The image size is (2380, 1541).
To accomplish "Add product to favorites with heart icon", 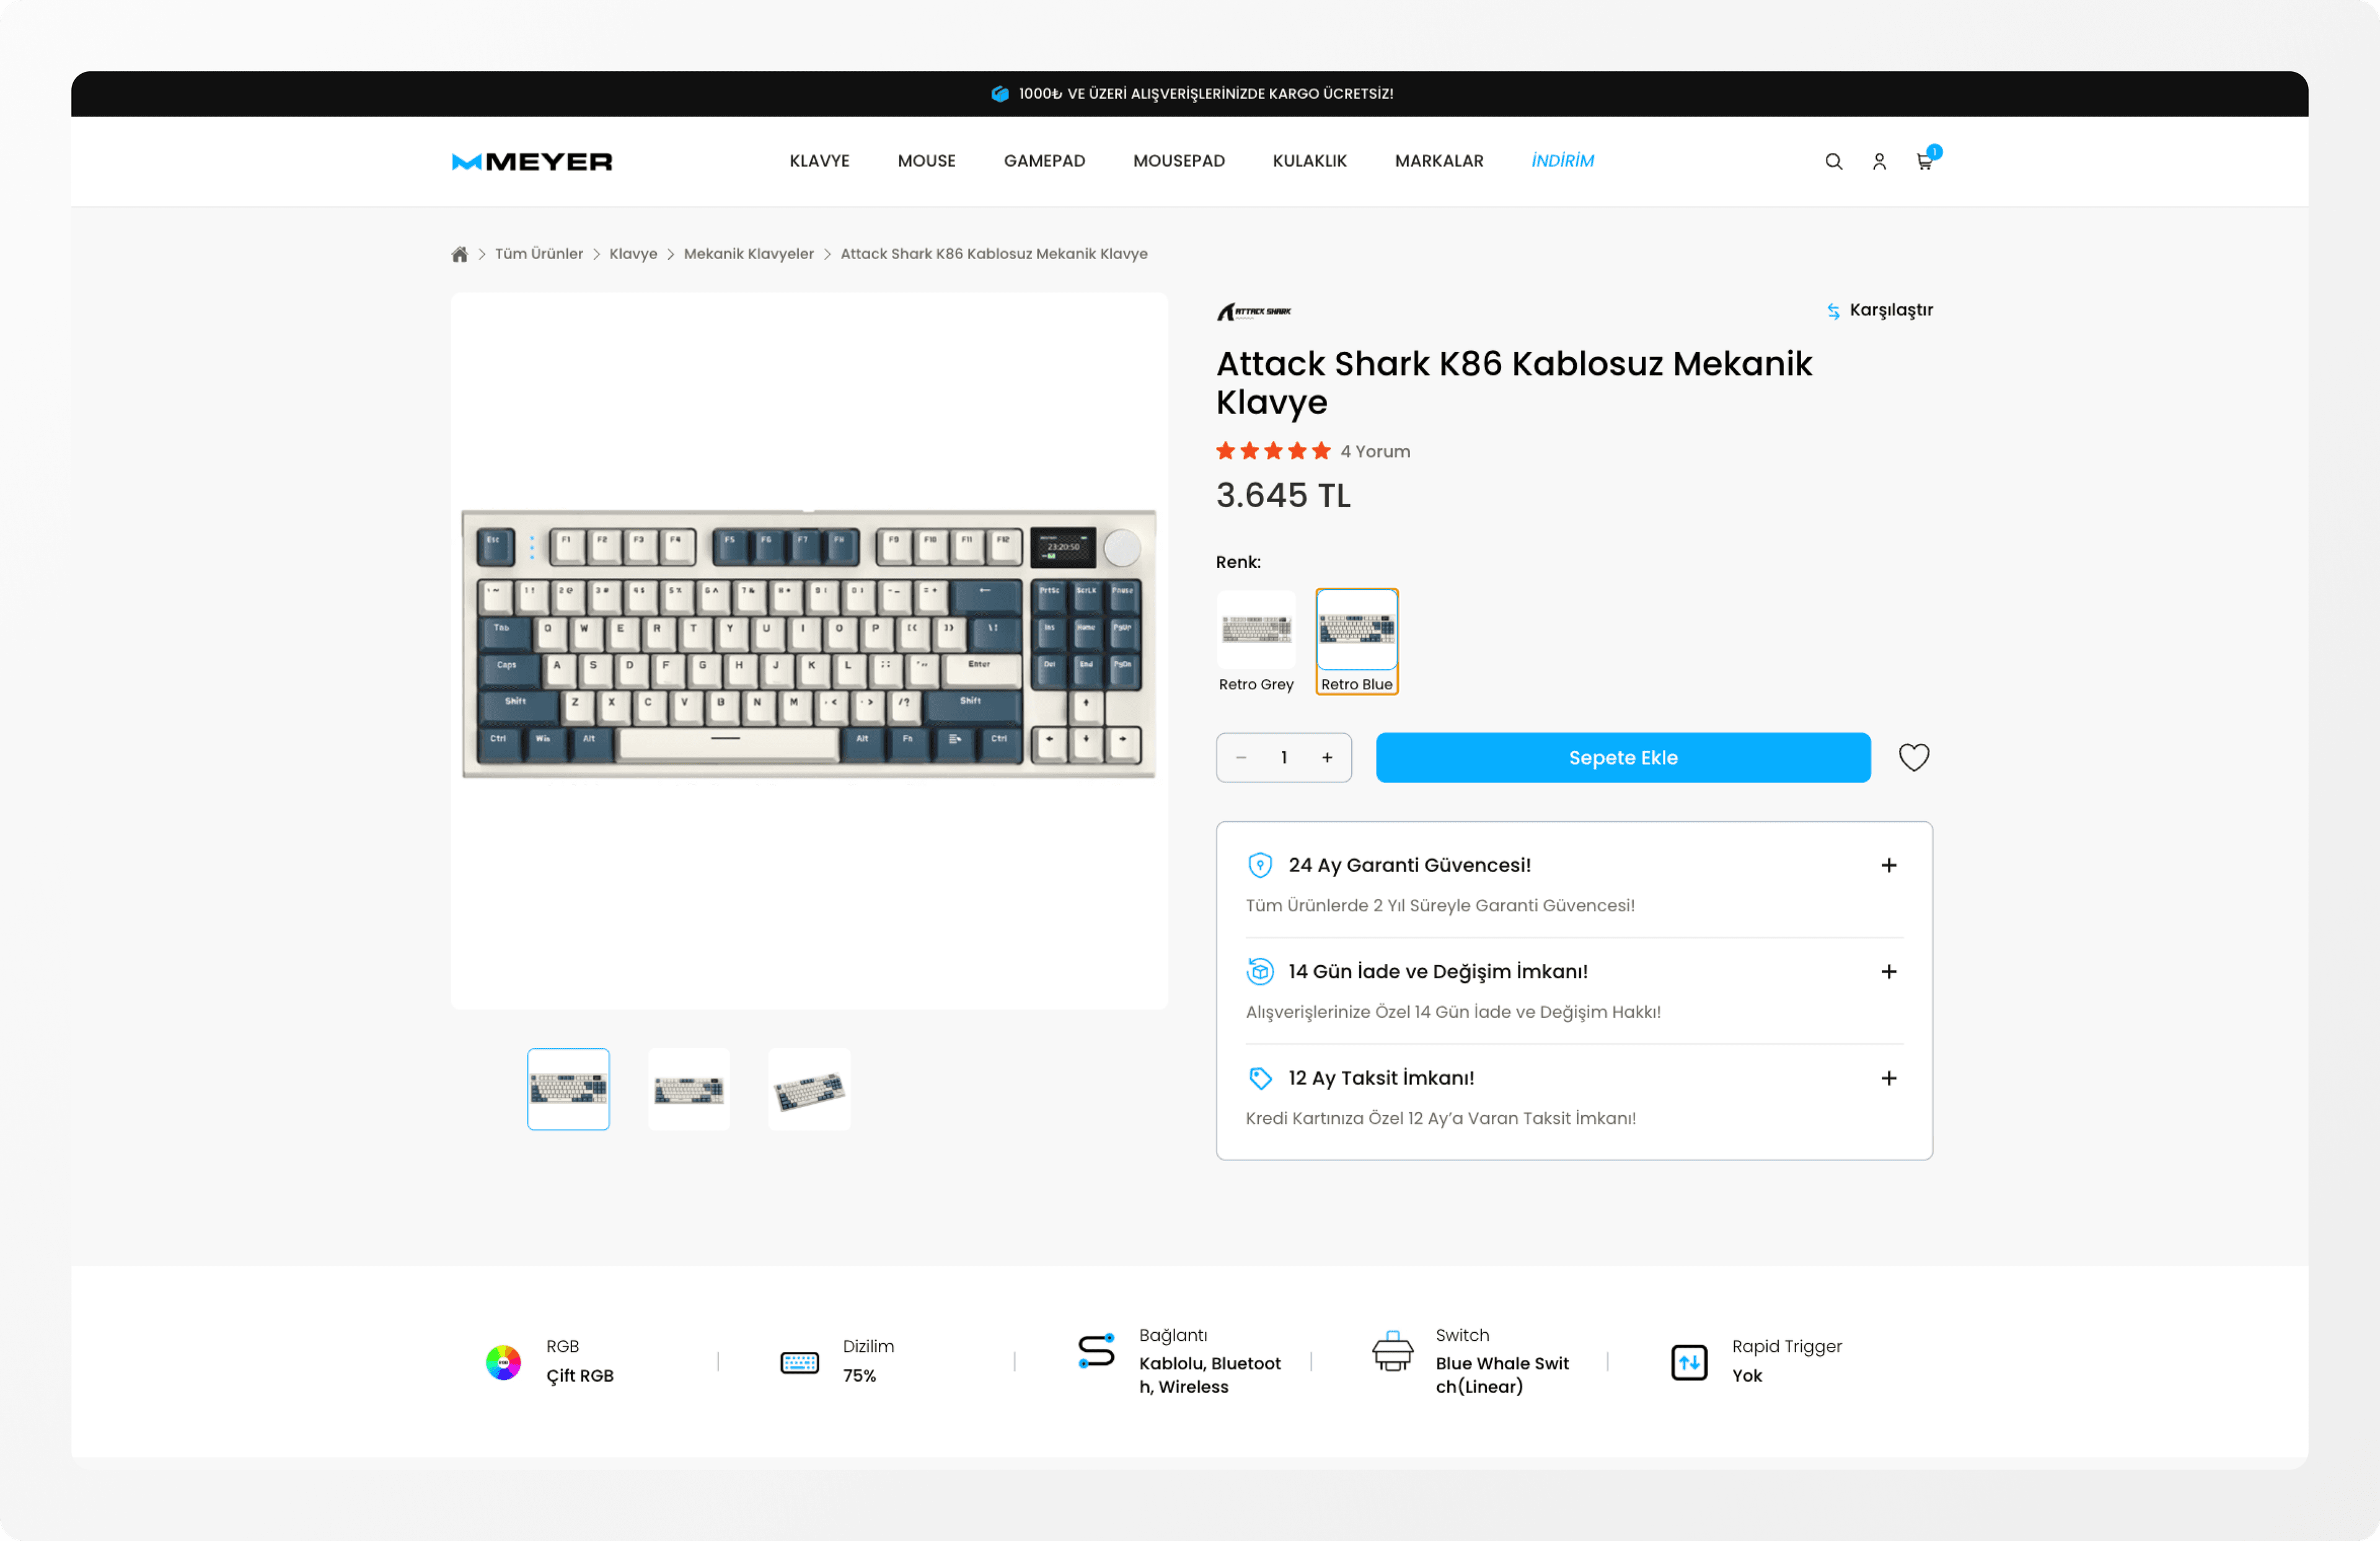I will 1913,757.
